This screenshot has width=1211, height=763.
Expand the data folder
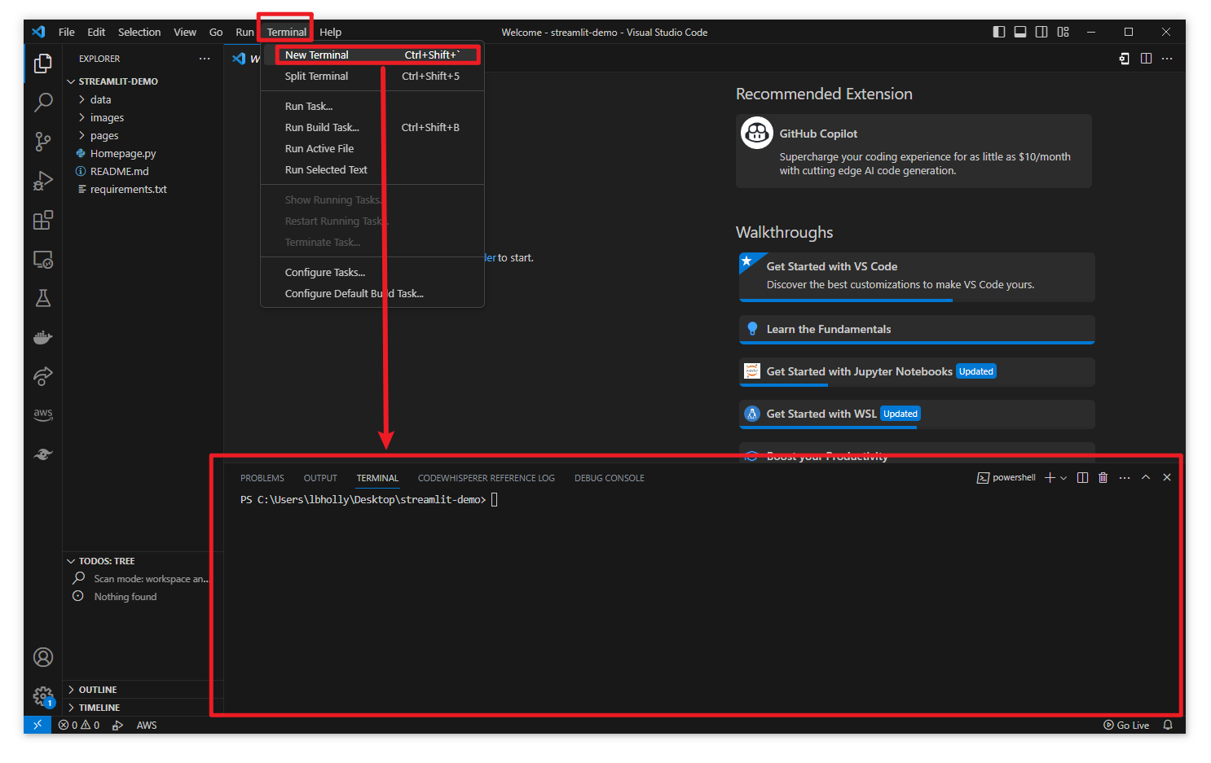(x=100, y=99)
